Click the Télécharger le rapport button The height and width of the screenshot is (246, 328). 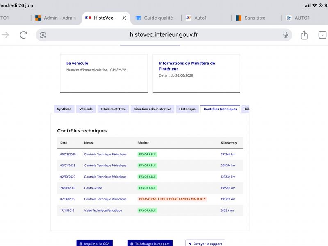click(150, 243)
